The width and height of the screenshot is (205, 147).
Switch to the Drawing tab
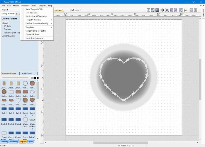(4, 142)
